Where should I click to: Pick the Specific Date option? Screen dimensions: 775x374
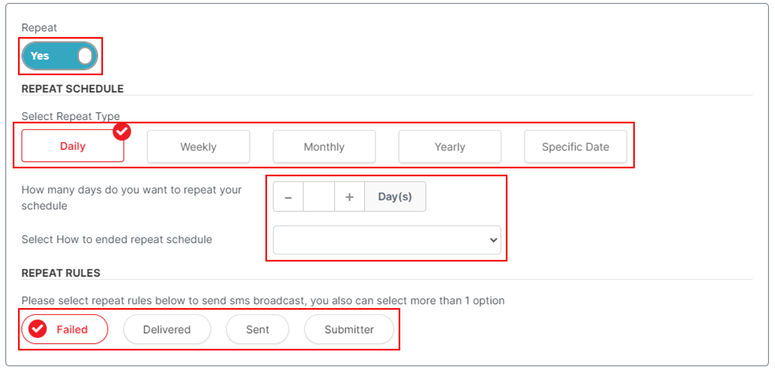575,147
